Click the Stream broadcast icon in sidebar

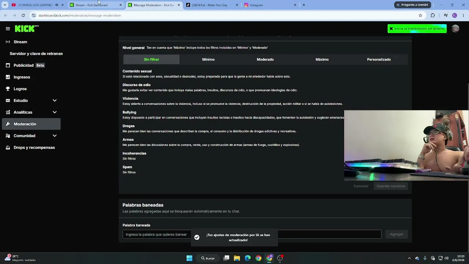point(8,42)
